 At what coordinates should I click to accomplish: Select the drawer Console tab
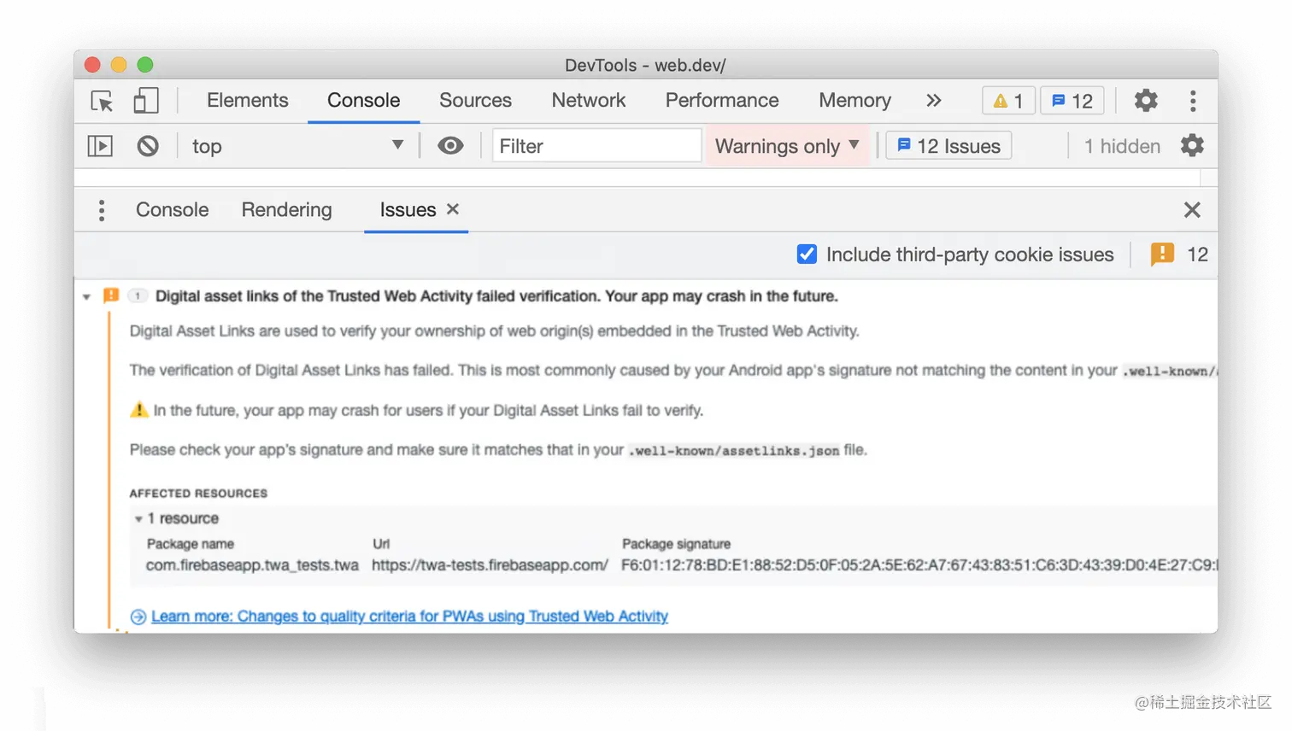point(172,210)
